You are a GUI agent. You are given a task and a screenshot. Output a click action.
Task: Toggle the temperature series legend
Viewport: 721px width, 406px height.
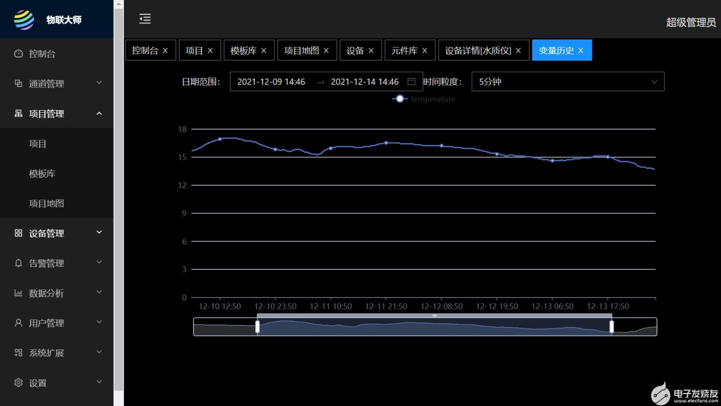point(424,99)
